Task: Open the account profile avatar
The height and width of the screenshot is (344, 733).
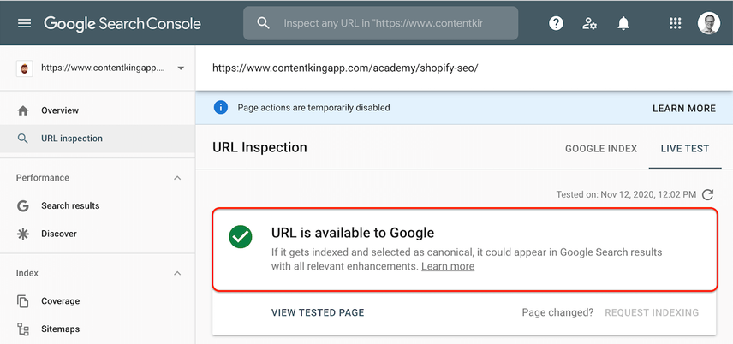Action: 709,23
